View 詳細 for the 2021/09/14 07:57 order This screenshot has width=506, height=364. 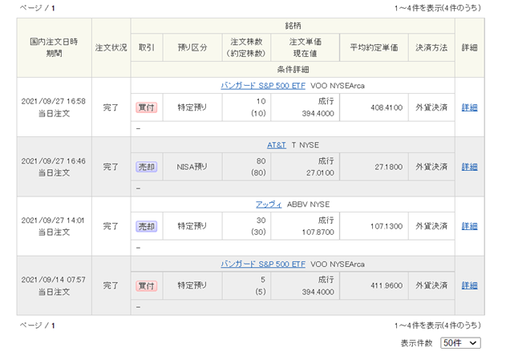[x=469, y=285]
